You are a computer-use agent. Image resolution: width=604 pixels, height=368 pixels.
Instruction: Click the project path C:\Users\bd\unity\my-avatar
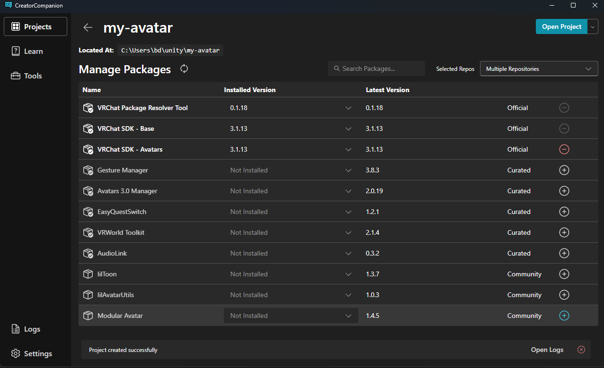click(x=170, y=50)
